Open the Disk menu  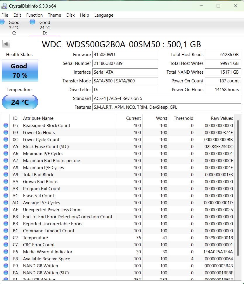point(70,15)
